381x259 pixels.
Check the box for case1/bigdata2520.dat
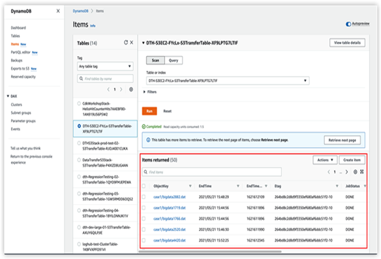click(x=143, y=229)
